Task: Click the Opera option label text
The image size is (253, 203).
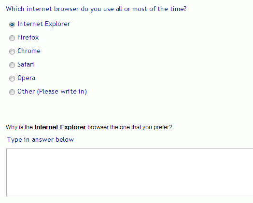Action: point(26,78)
